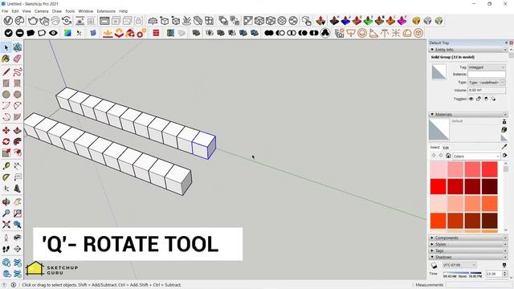Switch to the Materials Edit tab
Screen dimensions: 514x289
[446, 148]
